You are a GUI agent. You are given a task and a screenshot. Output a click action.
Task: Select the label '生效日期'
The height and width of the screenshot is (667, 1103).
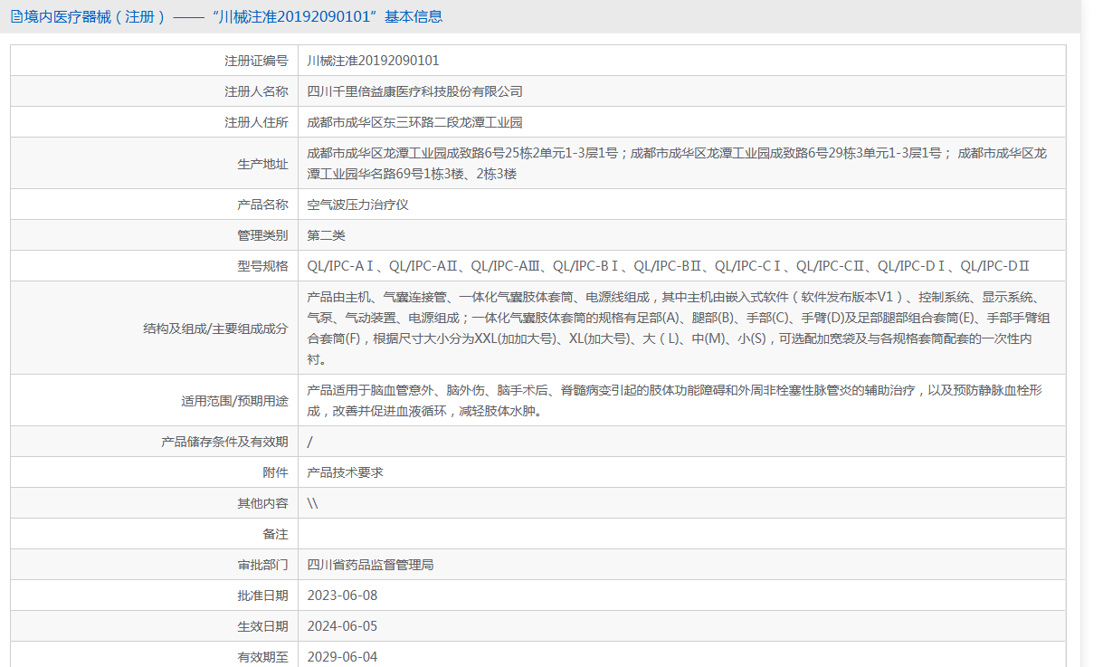(x=262, y=626)
